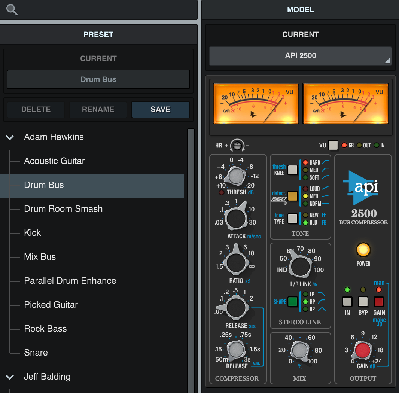Click the current preset name field

tap(98, 79)
